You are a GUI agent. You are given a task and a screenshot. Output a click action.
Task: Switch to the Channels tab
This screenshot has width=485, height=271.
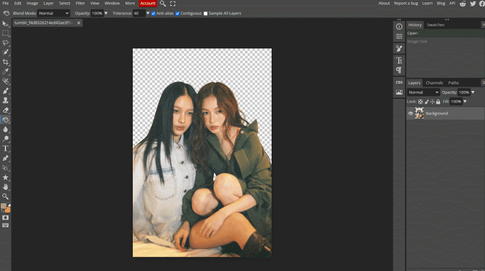click(434, 82)
